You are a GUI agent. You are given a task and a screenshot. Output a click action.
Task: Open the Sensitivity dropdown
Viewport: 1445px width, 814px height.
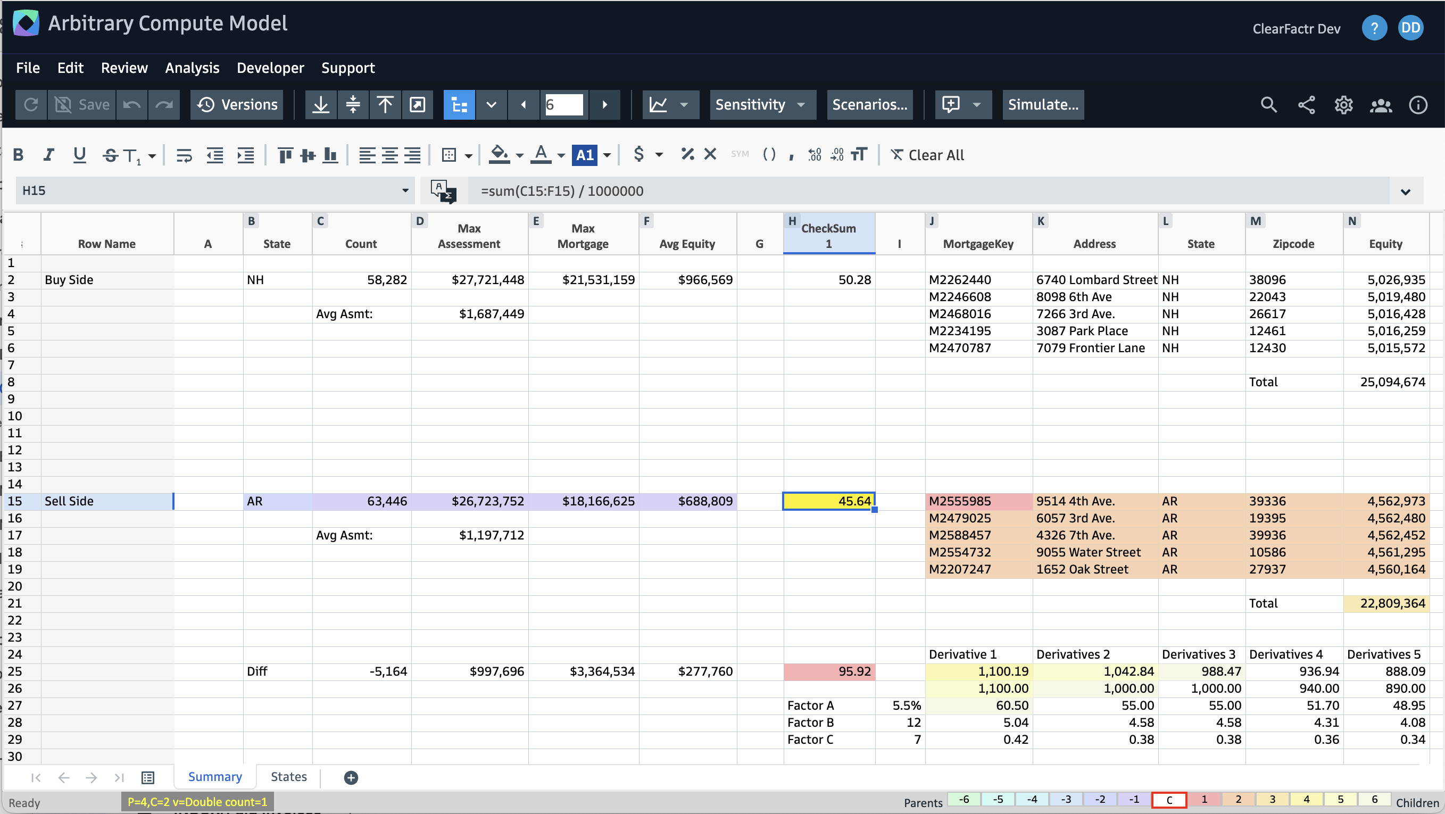(762, 105)
